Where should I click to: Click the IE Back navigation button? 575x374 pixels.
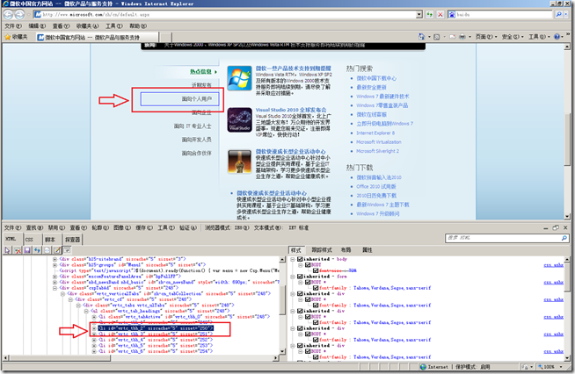pyautogui.click(x=8, y=15)
